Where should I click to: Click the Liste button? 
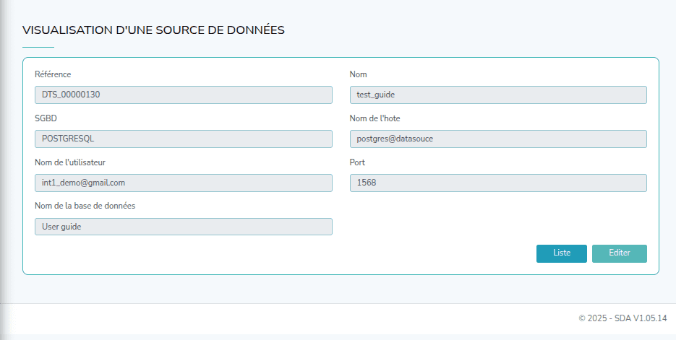tap(561, 253)
